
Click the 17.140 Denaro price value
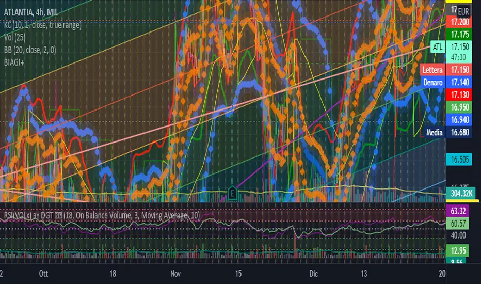pyautogui.click(x=459, y=82)
